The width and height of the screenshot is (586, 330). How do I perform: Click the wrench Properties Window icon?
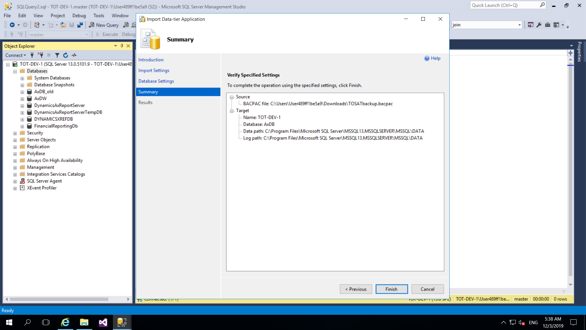coord(539,25)
